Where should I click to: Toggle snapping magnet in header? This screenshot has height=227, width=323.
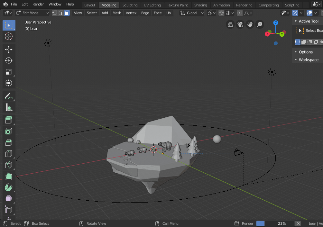point(221,13)
